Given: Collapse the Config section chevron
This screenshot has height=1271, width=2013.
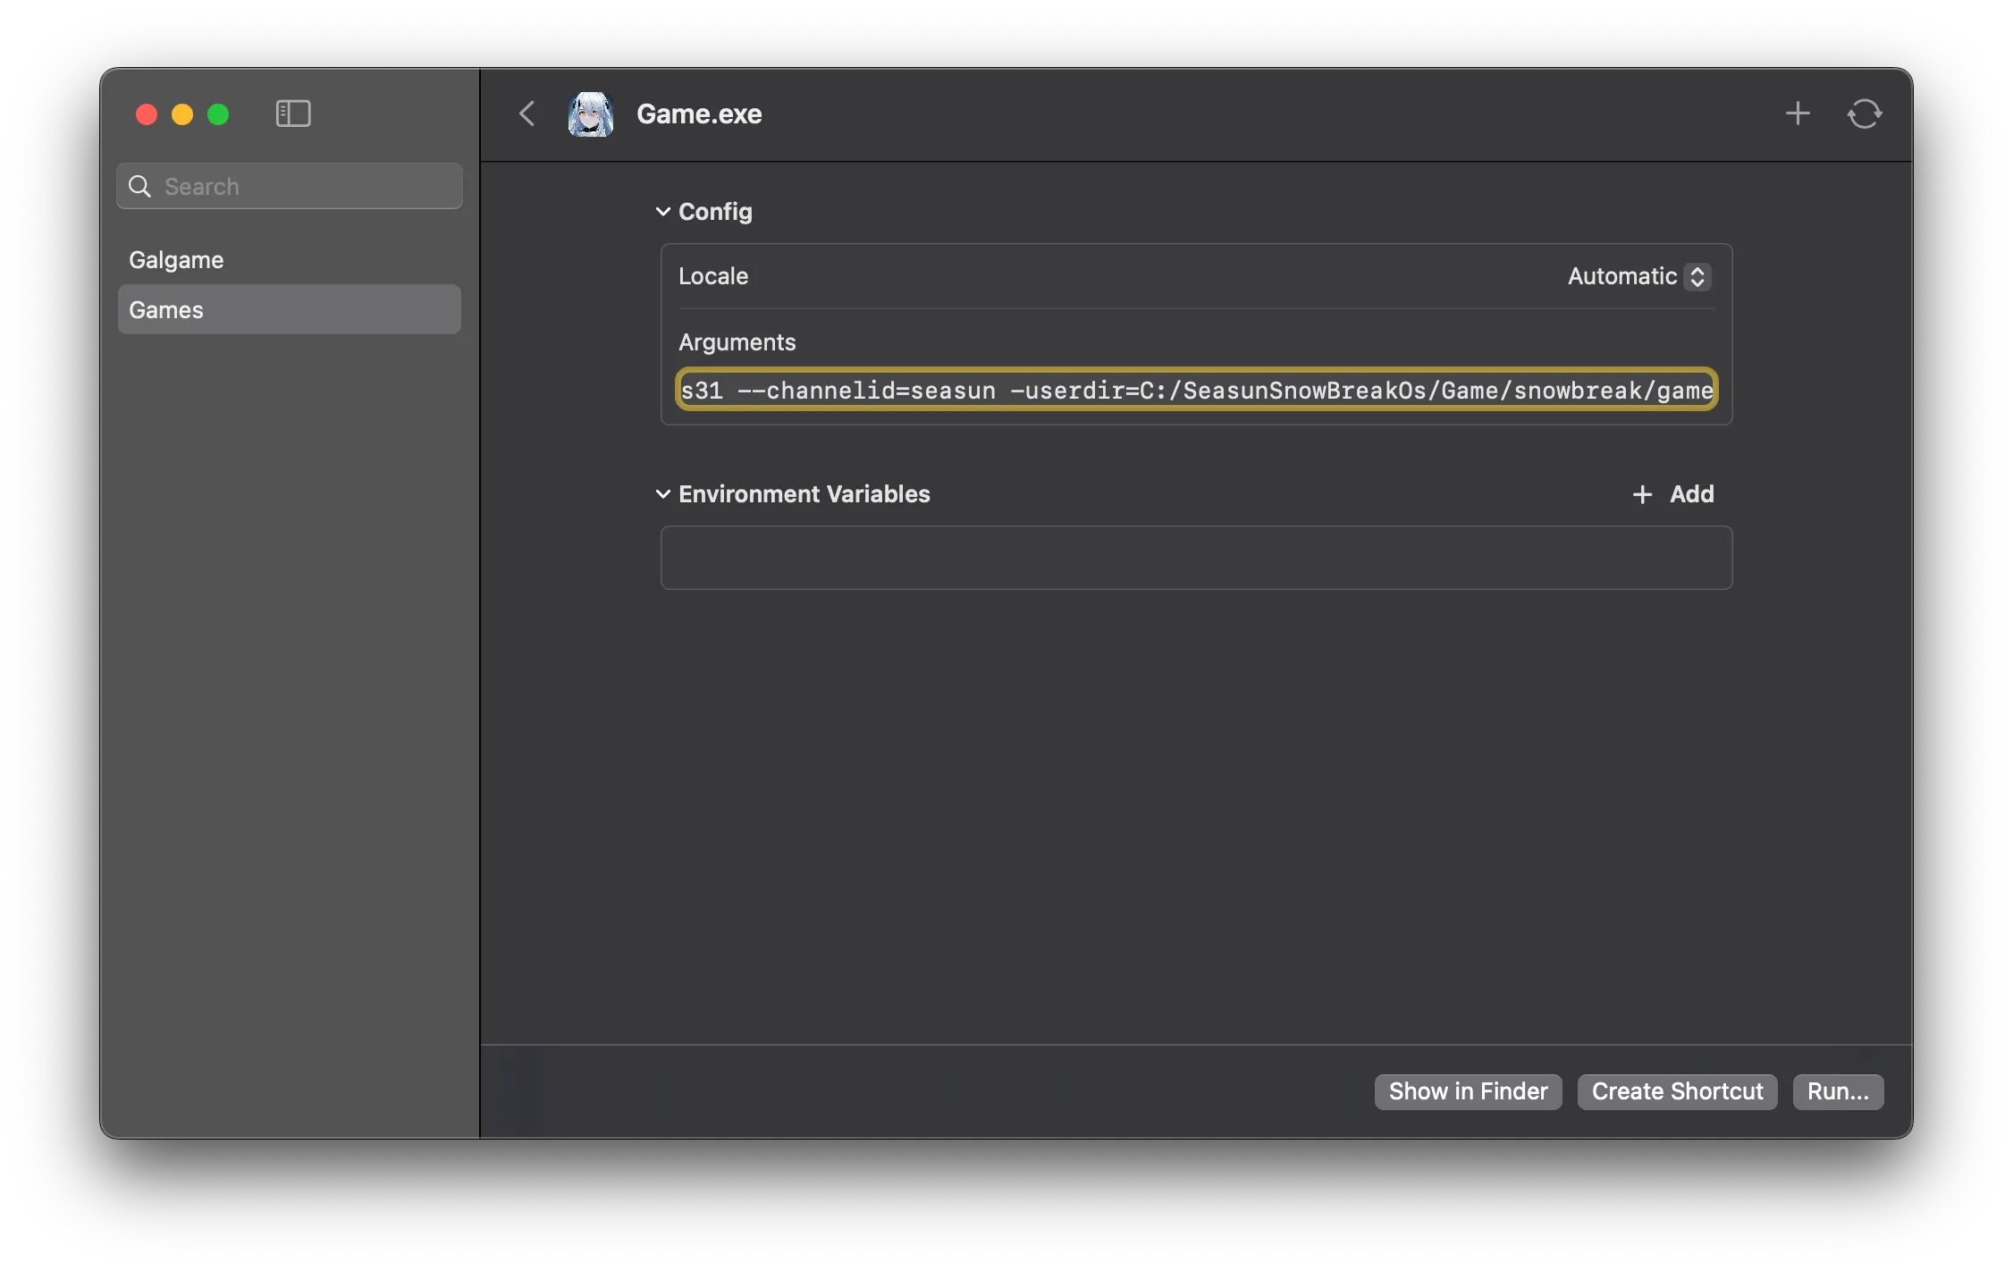Looking at the screenshot, I should 663,212.
